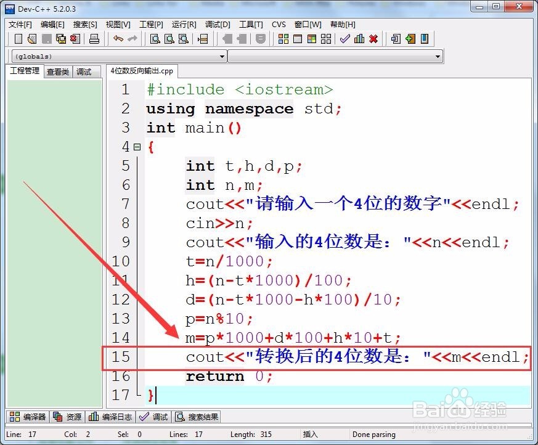Click the 'int n,m;' declaration
538x445 pixels.
224,186
